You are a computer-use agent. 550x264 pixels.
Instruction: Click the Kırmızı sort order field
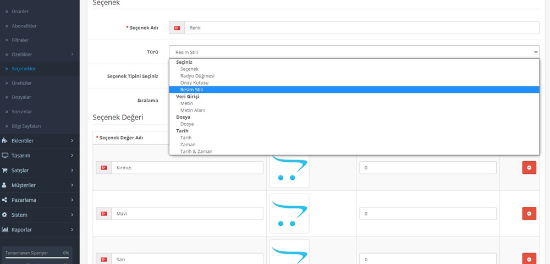click(x=427, y=167)
